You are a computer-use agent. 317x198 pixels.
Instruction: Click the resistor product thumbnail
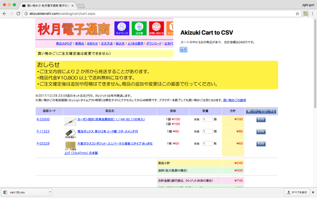click(70, 121)
